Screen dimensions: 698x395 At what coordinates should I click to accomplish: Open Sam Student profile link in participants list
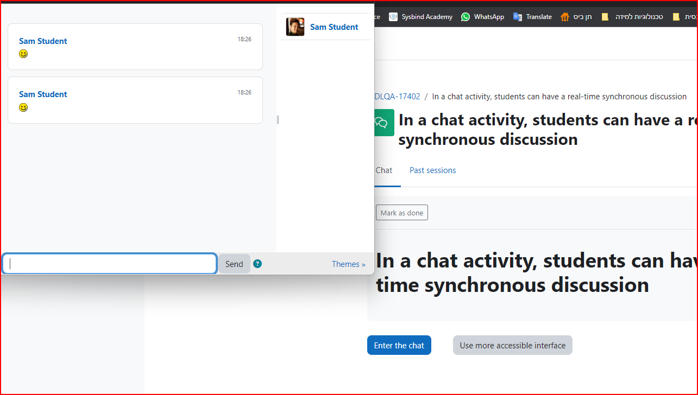334,27
